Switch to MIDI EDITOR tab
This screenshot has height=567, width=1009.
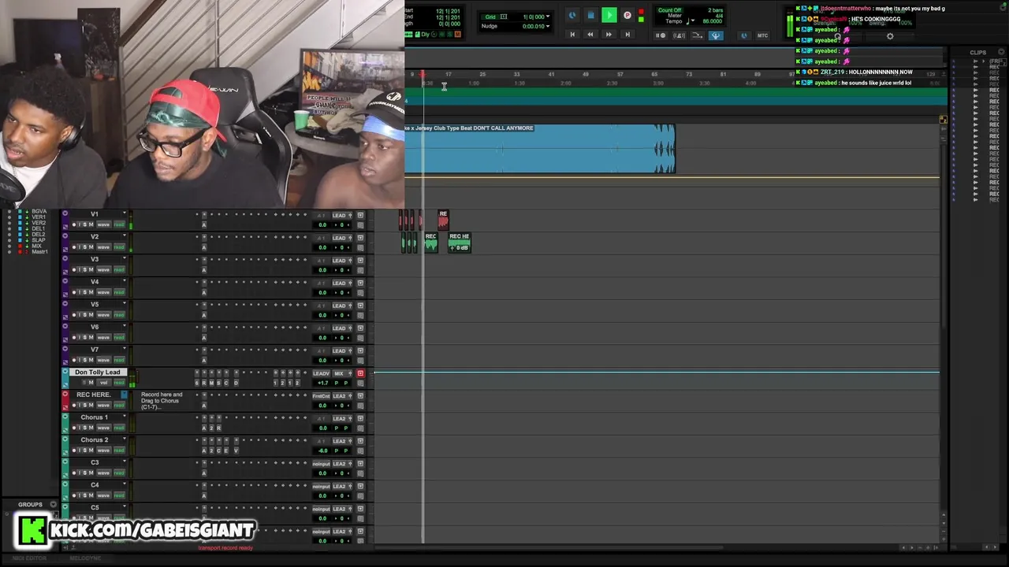30,558
